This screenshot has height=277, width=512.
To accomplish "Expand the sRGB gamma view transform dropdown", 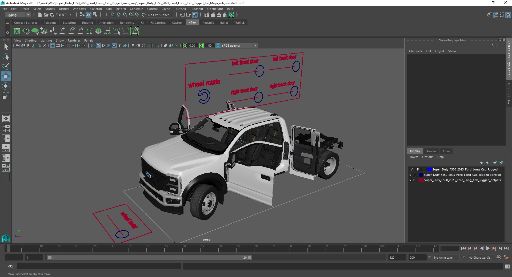I will click(255, 46).
